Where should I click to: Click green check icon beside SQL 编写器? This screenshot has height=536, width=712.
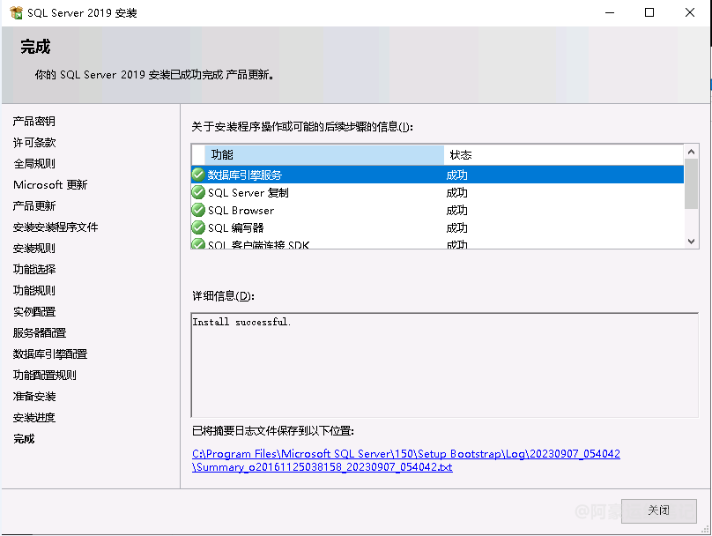point(198,227)
